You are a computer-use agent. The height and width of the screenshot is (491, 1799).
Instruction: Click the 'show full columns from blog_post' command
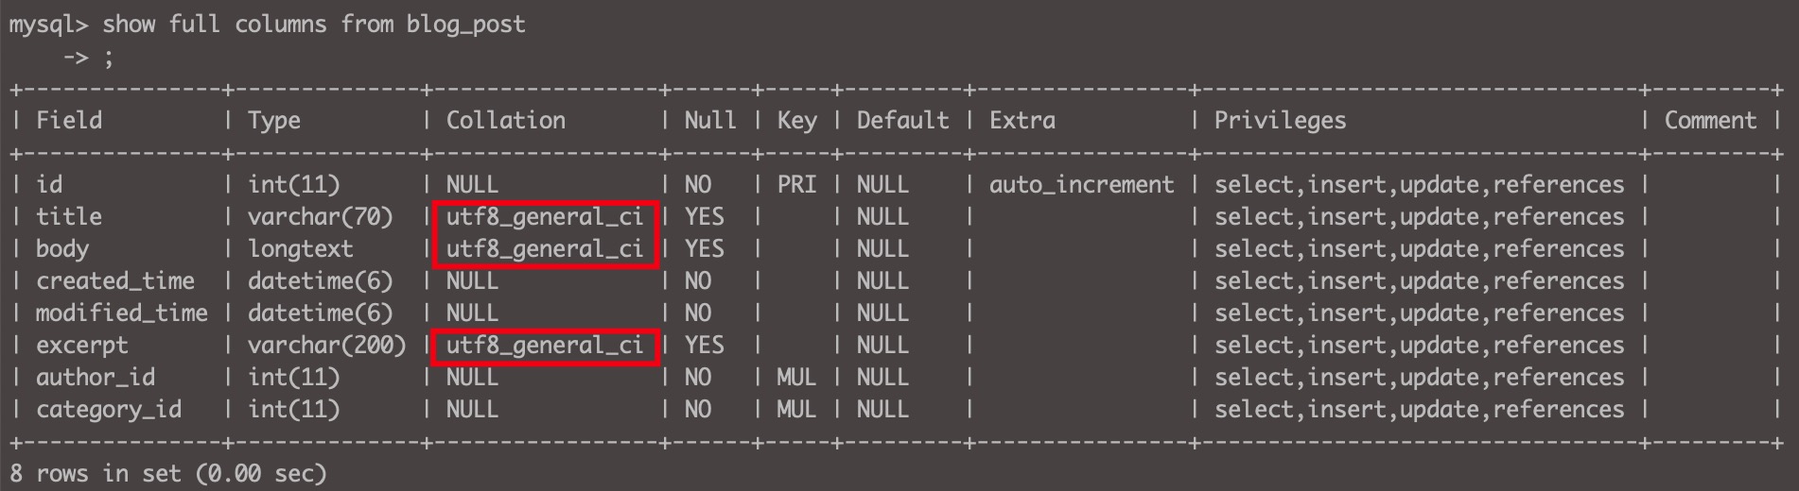(x=313, y=25)
